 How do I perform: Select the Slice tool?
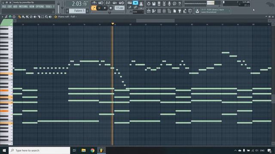39,17
